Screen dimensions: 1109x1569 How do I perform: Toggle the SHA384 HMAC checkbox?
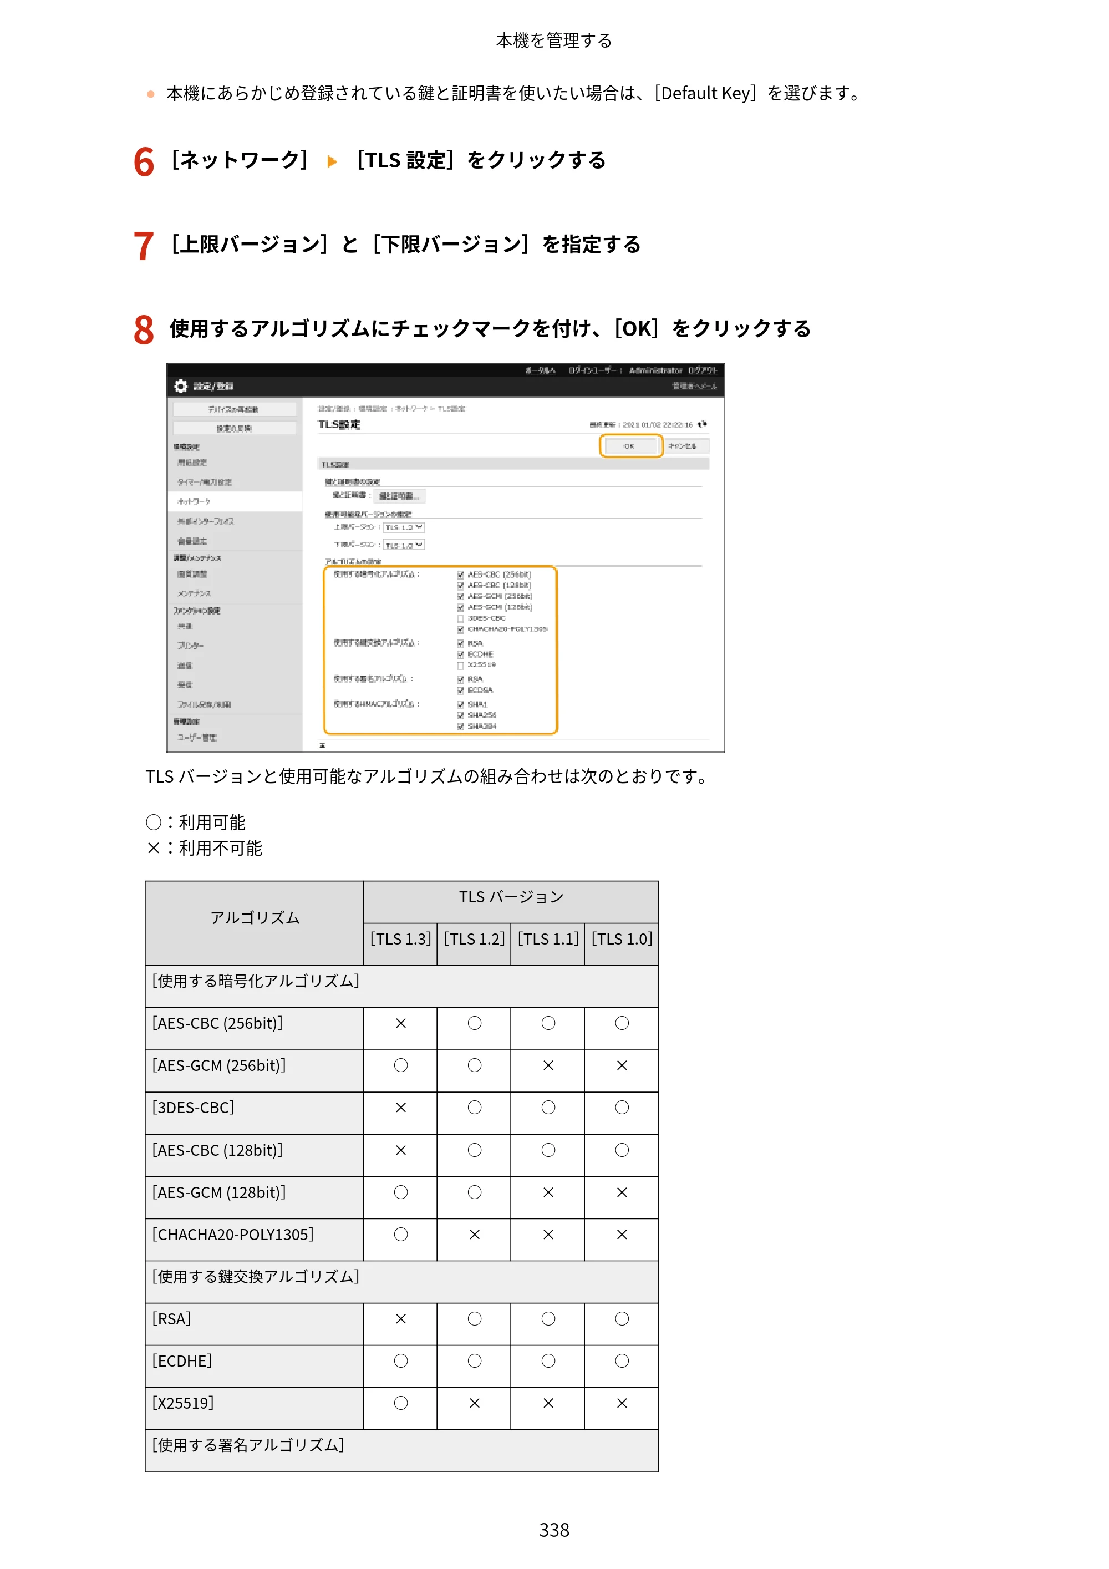pyautogui.click(x=461, y=727)
